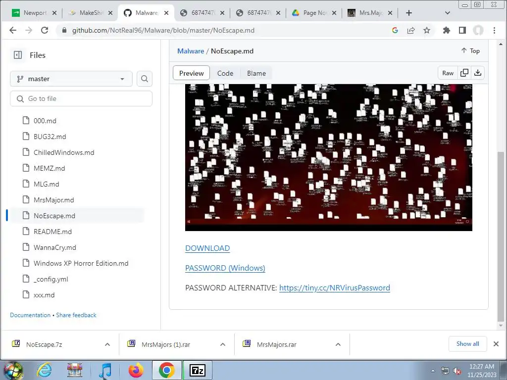
Task: Bookmark this page with the star icon
Action: point(427,30)
